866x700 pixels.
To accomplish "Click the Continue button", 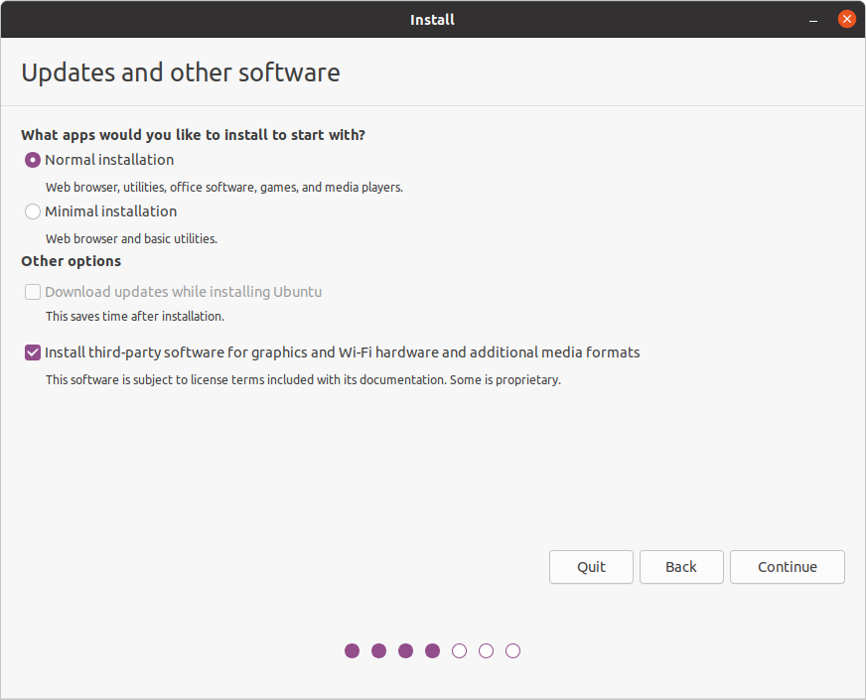I will (x=787, y=567).
